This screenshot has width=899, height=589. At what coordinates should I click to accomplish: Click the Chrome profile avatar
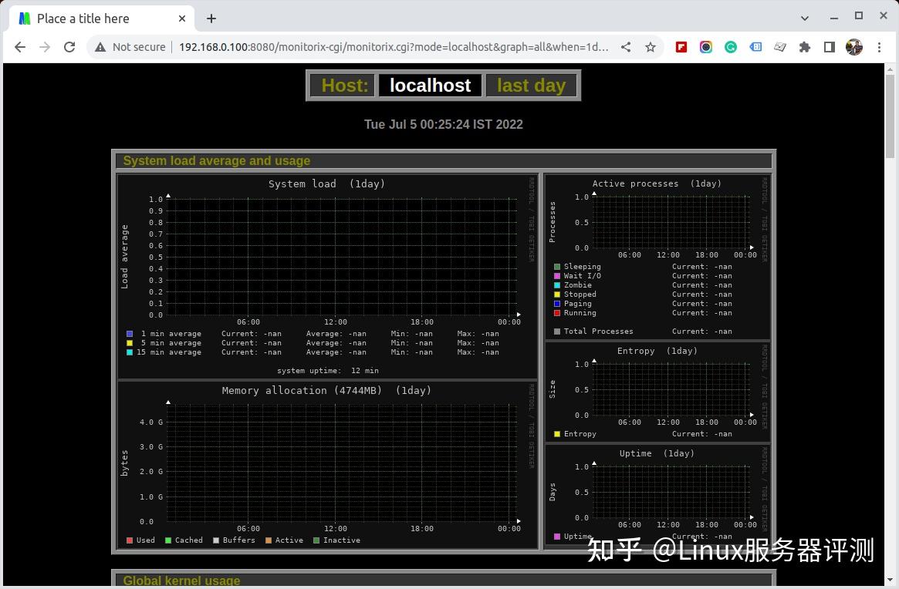click(x=854, y=47)
